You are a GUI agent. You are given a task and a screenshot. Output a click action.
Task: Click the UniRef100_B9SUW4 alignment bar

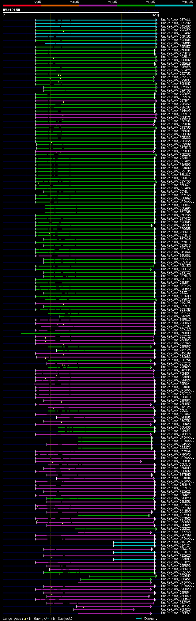coord(96,40)
